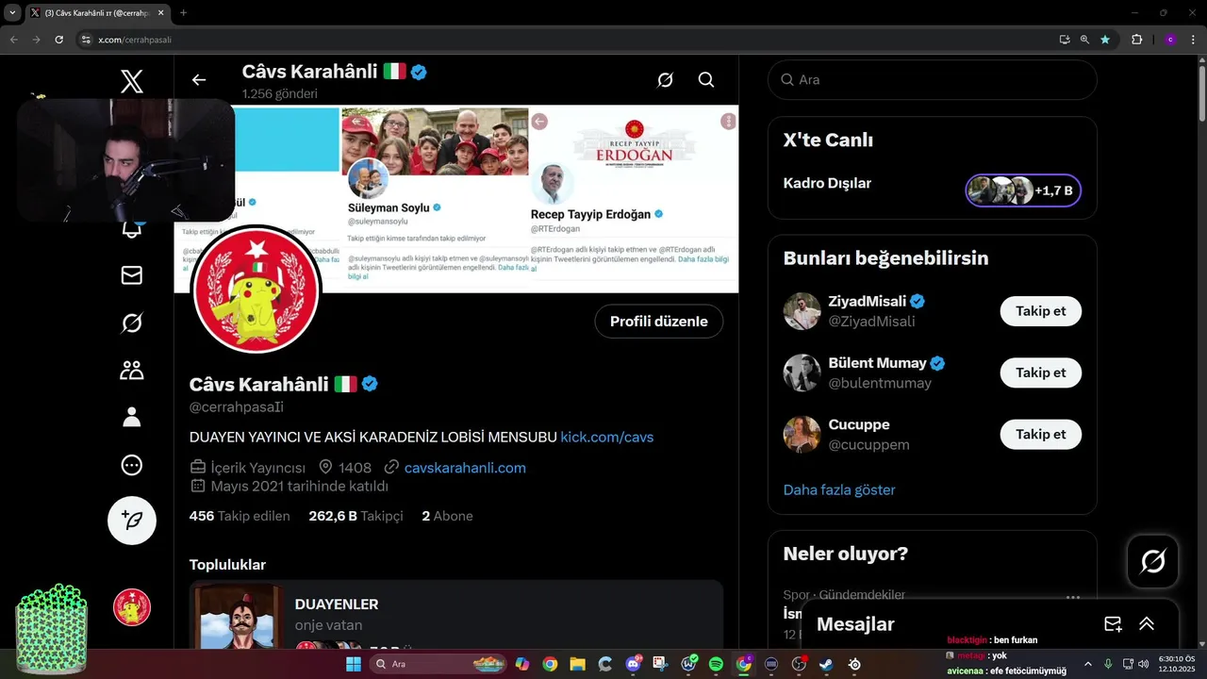The image size is (1207, 679).
Task: Go to Profile icon in left sidebar
Action: click(132, 417)
